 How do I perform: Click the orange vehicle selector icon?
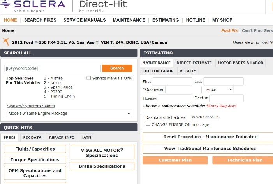pyautogui.click(x=6, y=42)
